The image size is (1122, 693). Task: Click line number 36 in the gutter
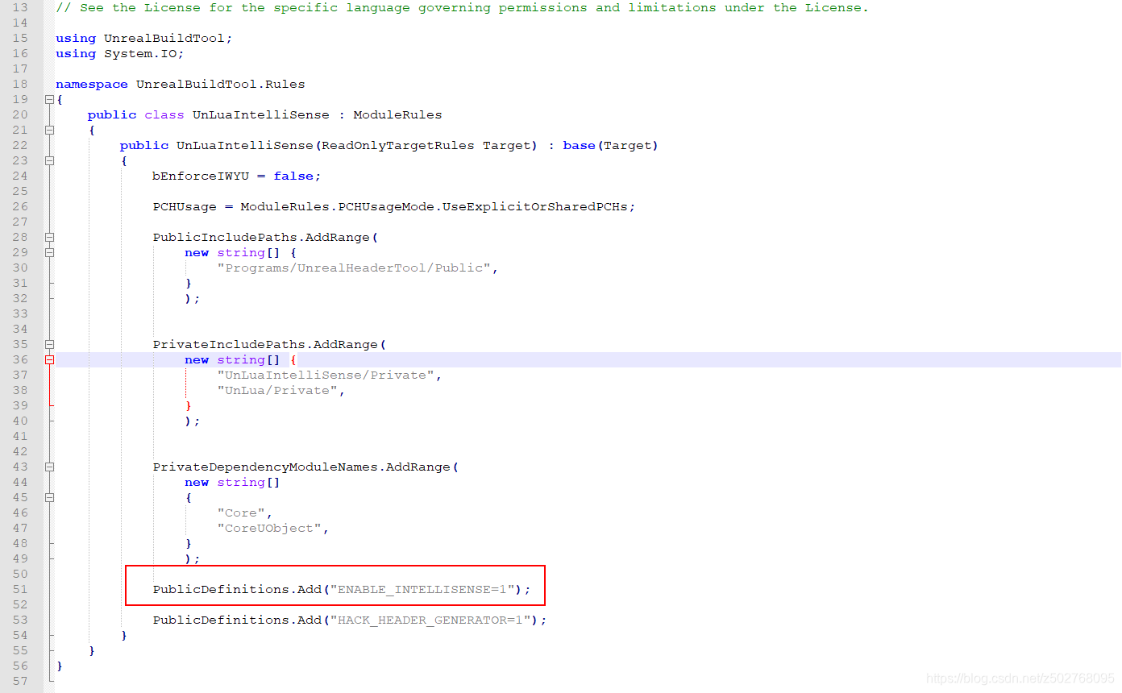point(21,359)
